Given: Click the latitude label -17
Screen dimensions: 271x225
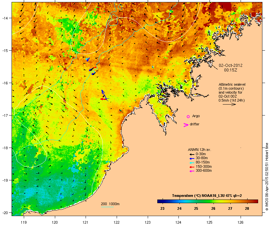Looking at the screenshot, I should 5,115.
